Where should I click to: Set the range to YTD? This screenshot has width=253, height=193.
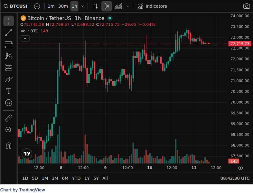[x=76, y=178]
